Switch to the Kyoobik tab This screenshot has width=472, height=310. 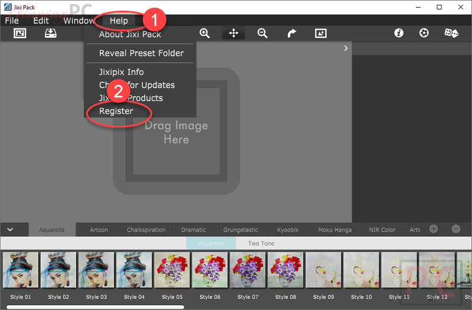tap(288, 230)
